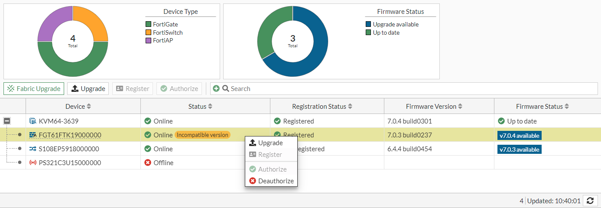Image resolution: width=601 pixels, height=208 pixels.
Task: Click the green Up to date check icon
Action: click(501, 121)
